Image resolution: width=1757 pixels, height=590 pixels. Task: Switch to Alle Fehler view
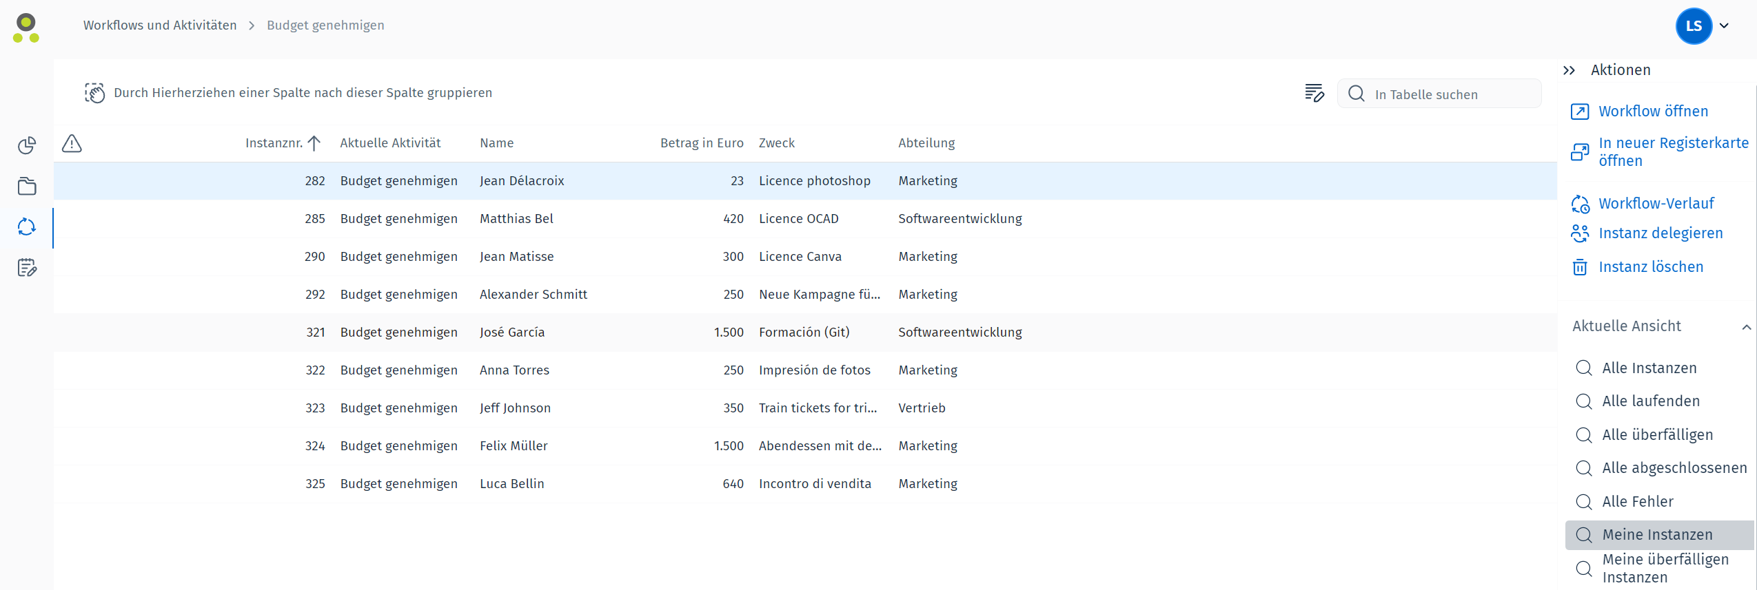[x=1637, y=502]
